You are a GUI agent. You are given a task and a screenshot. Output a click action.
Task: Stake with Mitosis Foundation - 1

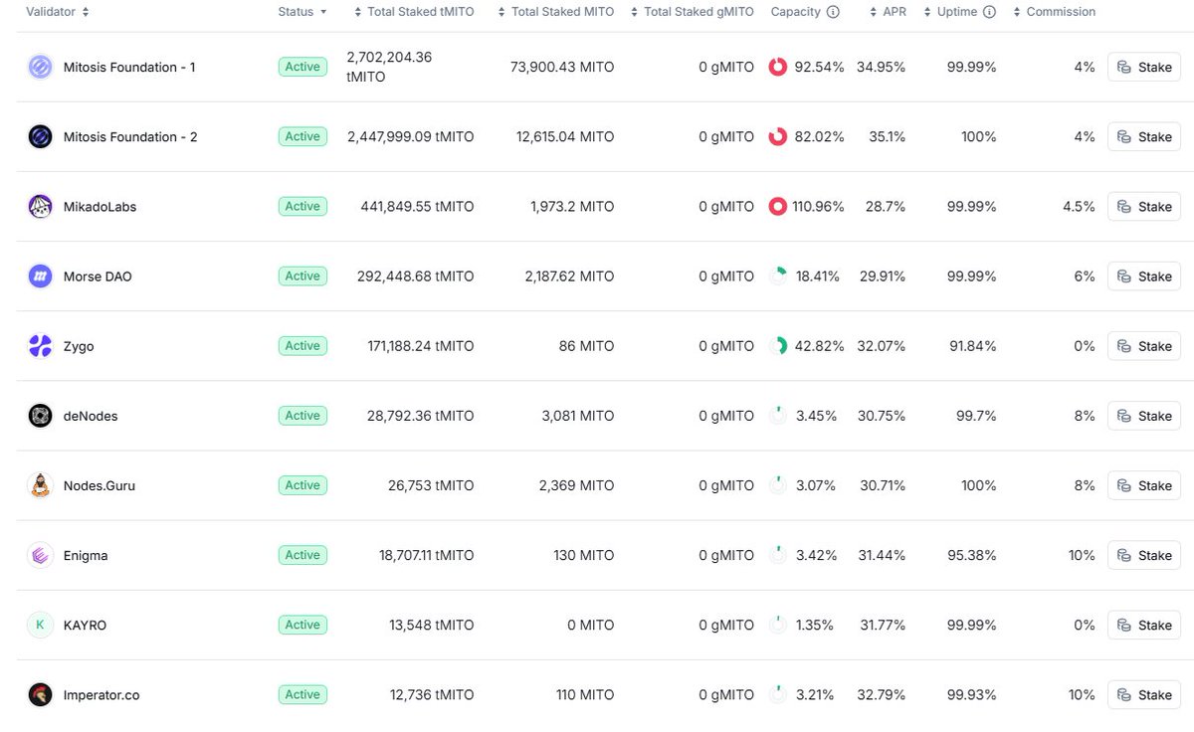[1144, 67]
